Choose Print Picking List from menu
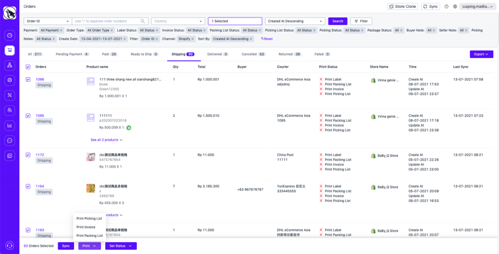Viewport: 499px width, 254px height. click(x=89, y=218)
